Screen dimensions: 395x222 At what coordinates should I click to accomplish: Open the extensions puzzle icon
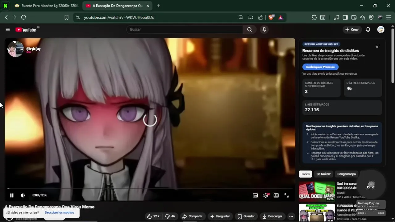314,18
